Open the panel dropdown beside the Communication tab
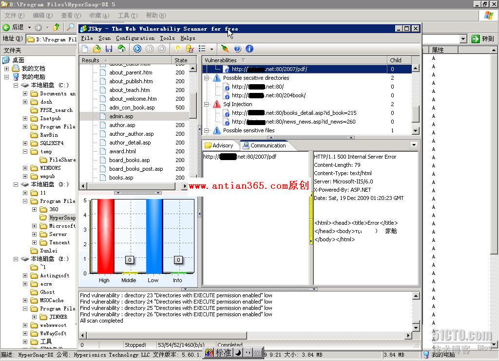This screenshot has width=499, height=361. [414, 145]
